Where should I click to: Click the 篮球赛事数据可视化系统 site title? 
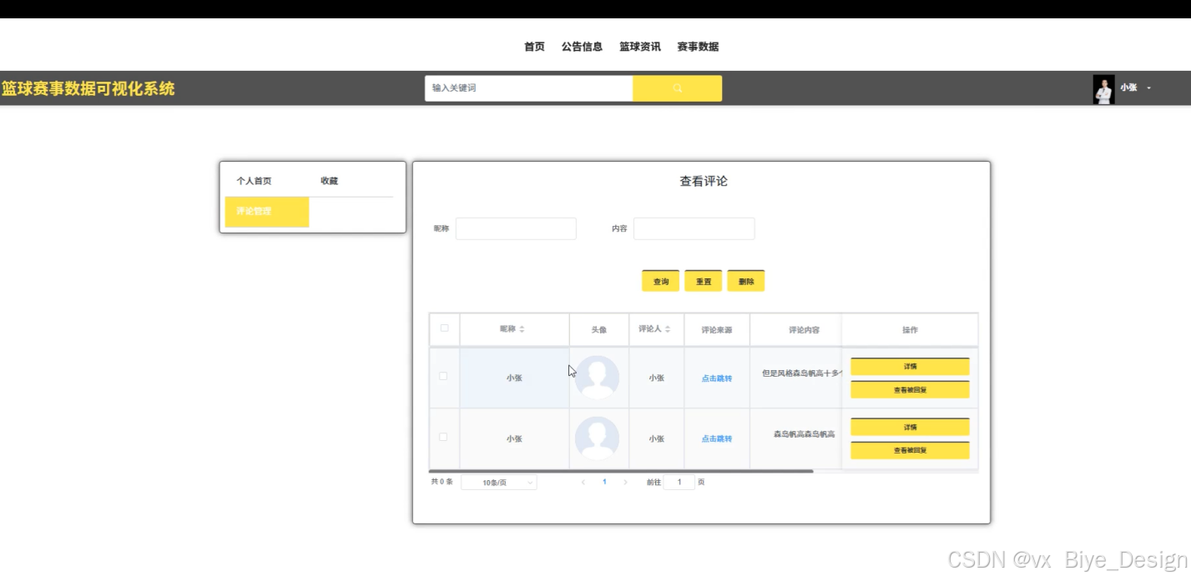(x=88, y=88)
